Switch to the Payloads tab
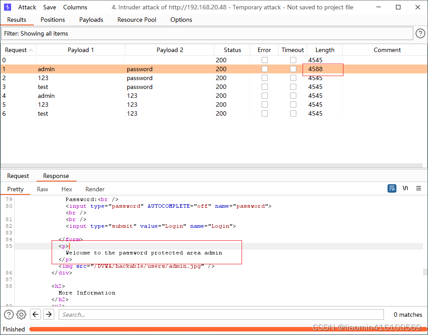The image size is (428, 335). [91, 20]
